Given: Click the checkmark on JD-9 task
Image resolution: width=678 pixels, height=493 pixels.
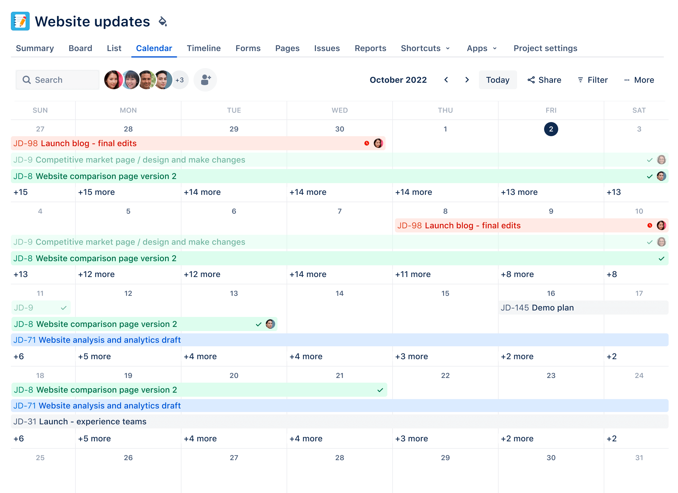Looking at the screenshot, I should tap(64, 308).
